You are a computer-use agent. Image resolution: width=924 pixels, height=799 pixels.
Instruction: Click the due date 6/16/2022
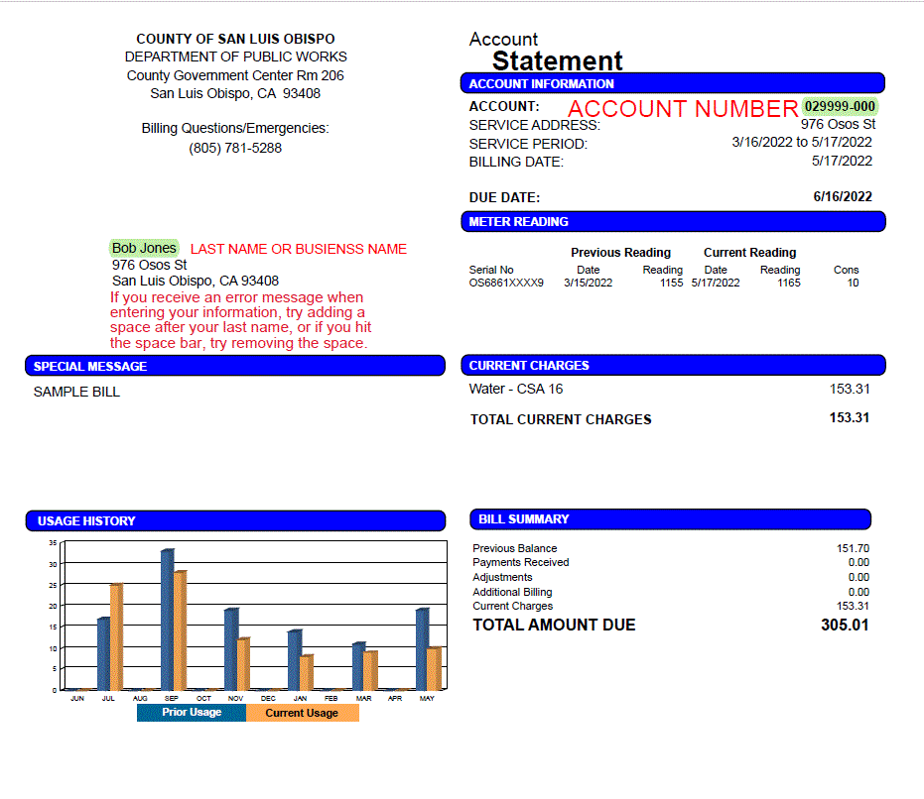(x=843, y=196)
